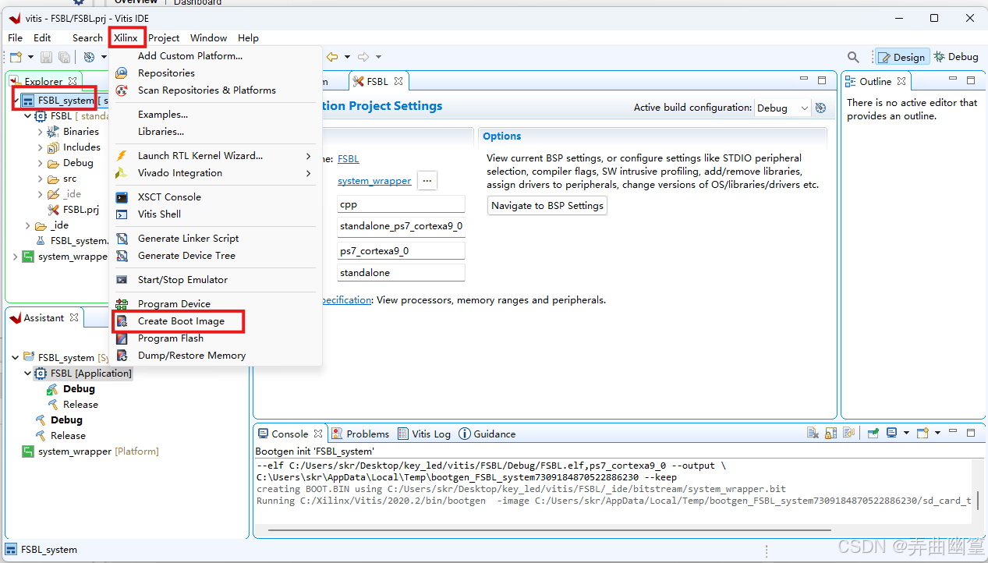Collapse FSBL [Application] in Assistant
Image resolution: width=988 pixels, height=563 pixels.
28,373
